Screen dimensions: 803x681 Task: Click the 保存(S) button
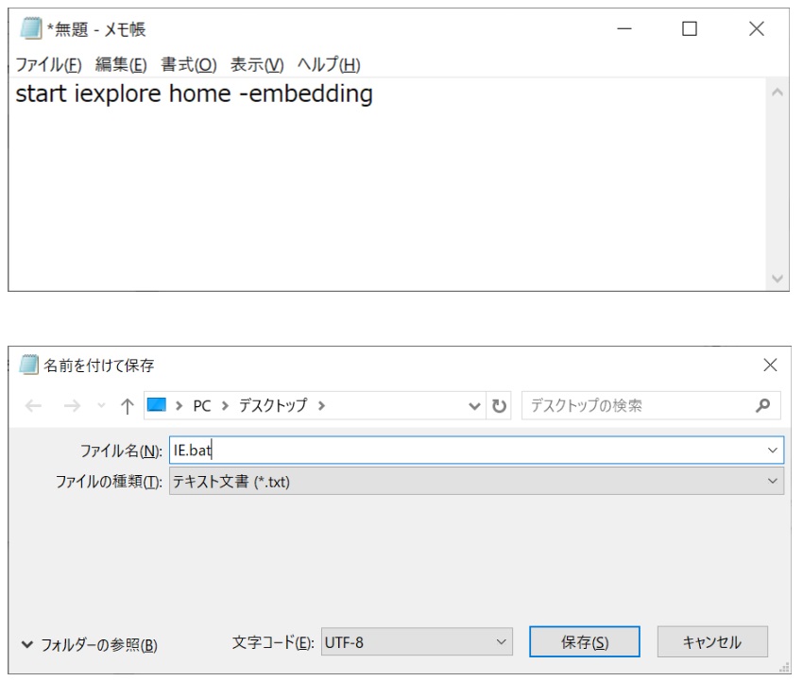(x=585, y=641)
